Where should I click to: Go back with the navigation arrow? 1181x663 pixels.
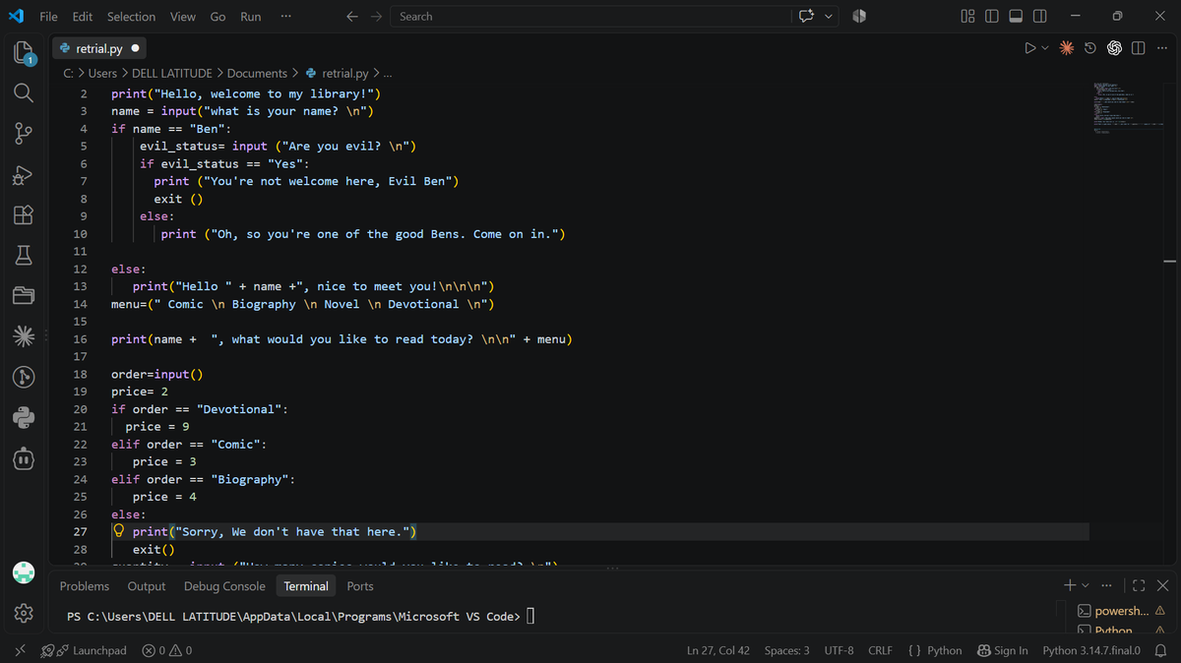(x=352, y=17)
